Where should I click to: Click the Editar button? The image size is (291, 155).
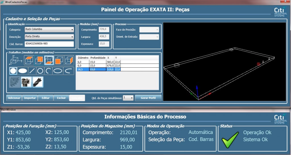pos(45,98)
